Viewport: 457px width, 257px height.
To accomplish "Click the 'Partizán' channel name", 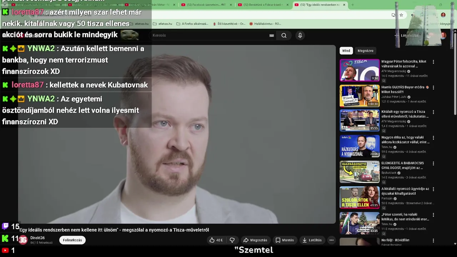I will [387, 198].
